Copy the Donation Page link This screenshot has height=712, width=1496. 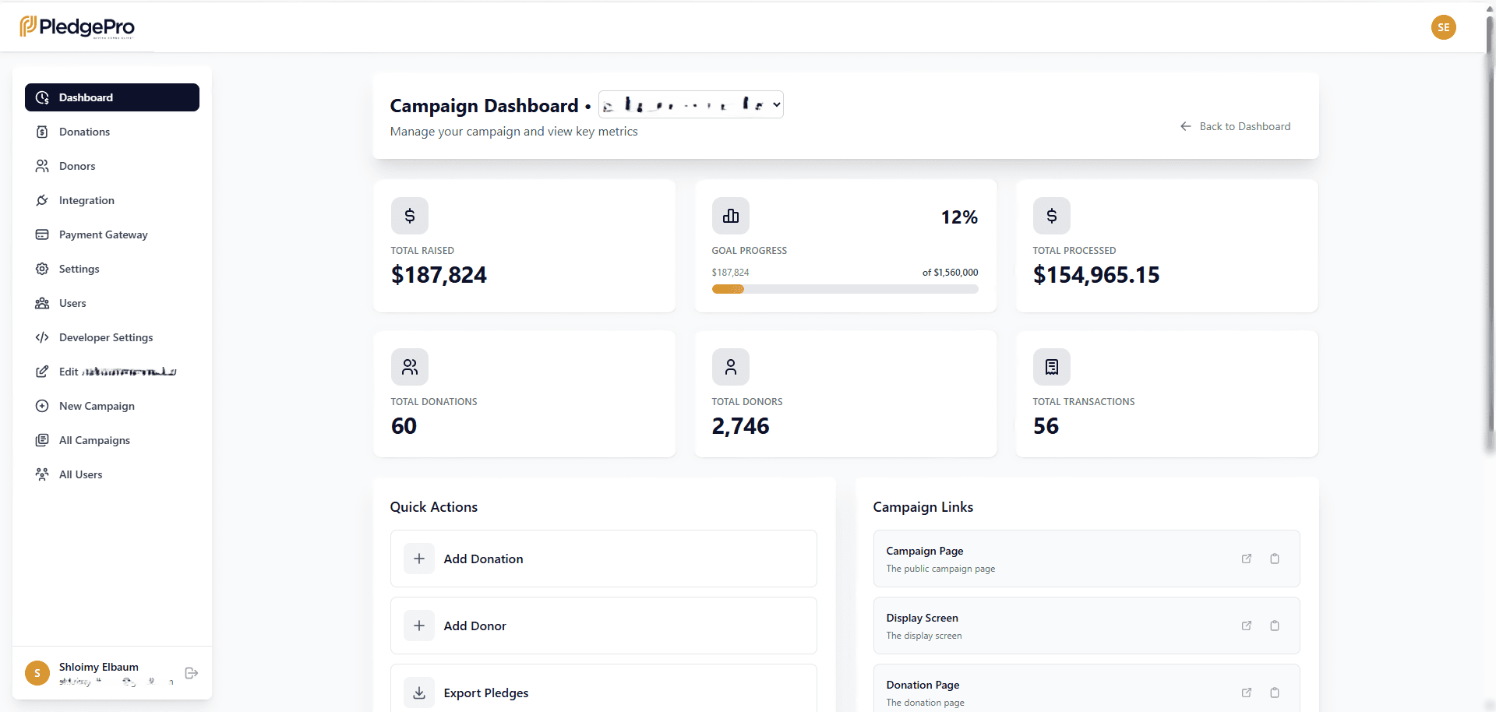(1275, 693)
